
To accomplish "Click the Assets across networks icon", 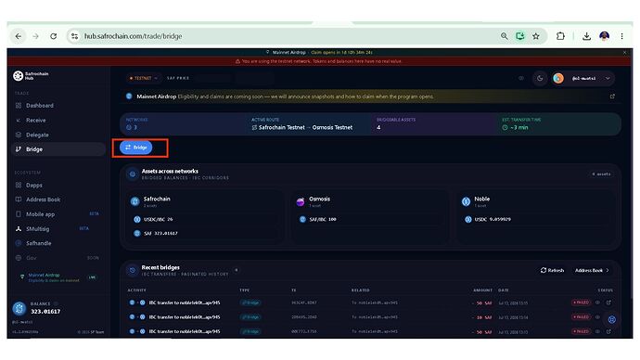I will (133, 174).
